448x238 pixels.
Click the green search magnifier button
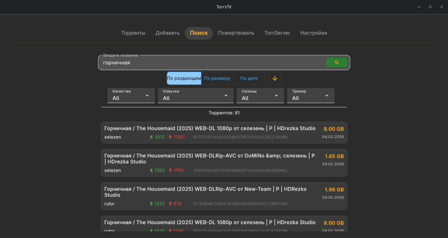tap(336, 62)
